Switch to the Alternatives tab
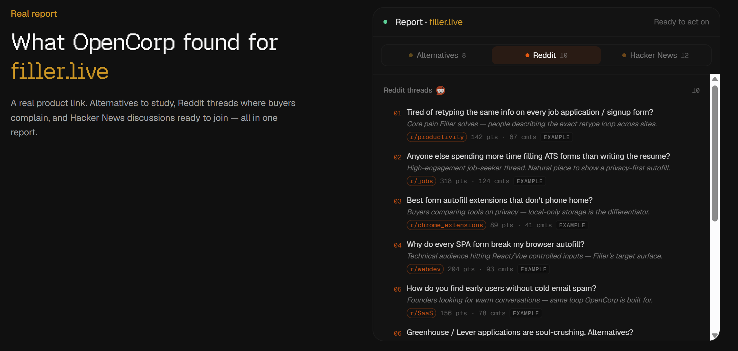This screenshot has width=738, height=351. pyautogui.click(x=437, y=55)
